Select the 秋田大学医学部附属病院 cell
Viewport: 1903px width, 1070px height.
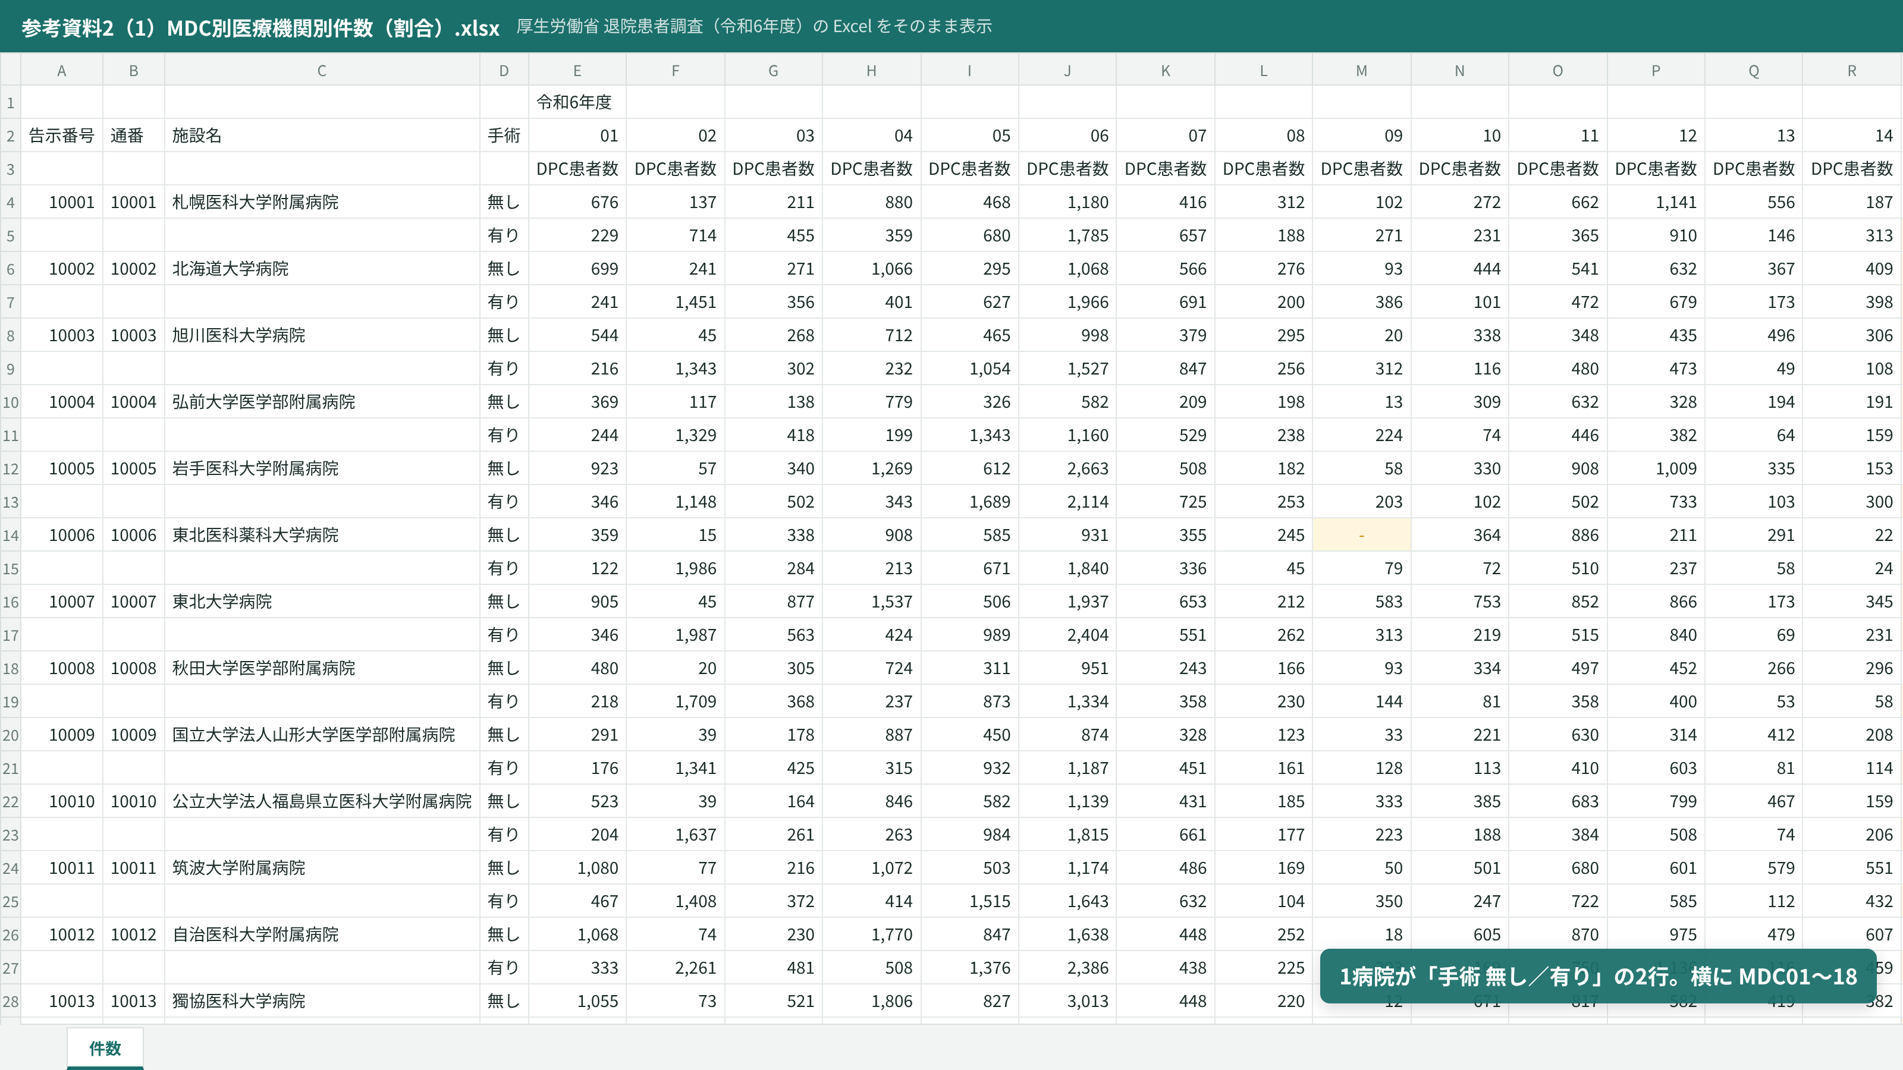click(321, 668)
